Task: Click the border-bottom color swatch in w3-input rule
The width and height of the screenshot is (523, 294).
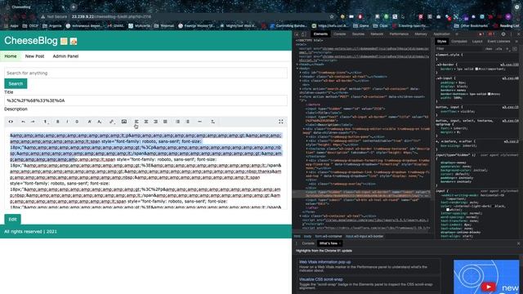Action: click(489, 94)
